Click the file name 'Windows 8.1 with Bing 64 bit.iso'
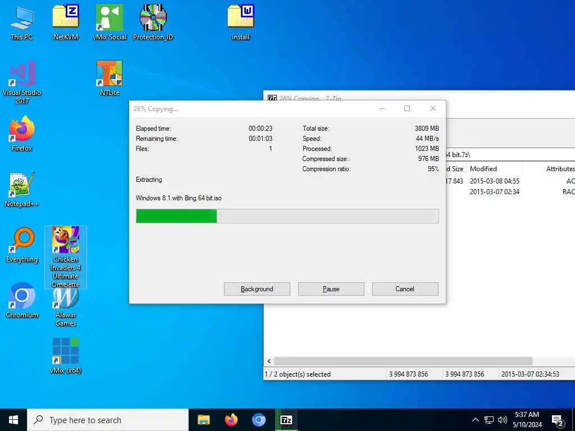The image size is (575, 431). [179, 198]
